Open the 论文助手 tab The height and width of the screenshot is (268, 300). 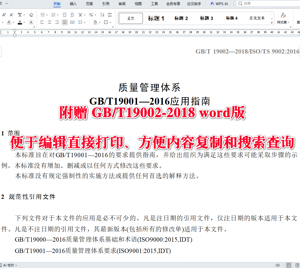pos(194,4)
